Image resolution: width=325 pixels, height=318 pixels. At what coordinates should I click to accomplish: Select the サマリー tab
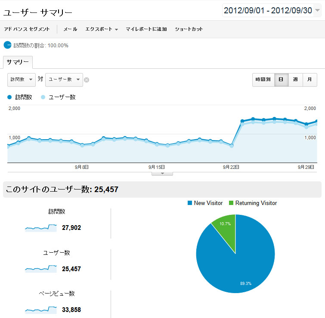coord(18,62)
